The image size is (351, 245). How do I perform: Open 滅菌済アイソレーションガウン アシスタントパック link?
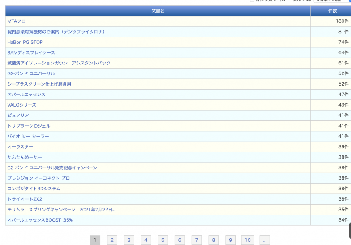[59, 63]
